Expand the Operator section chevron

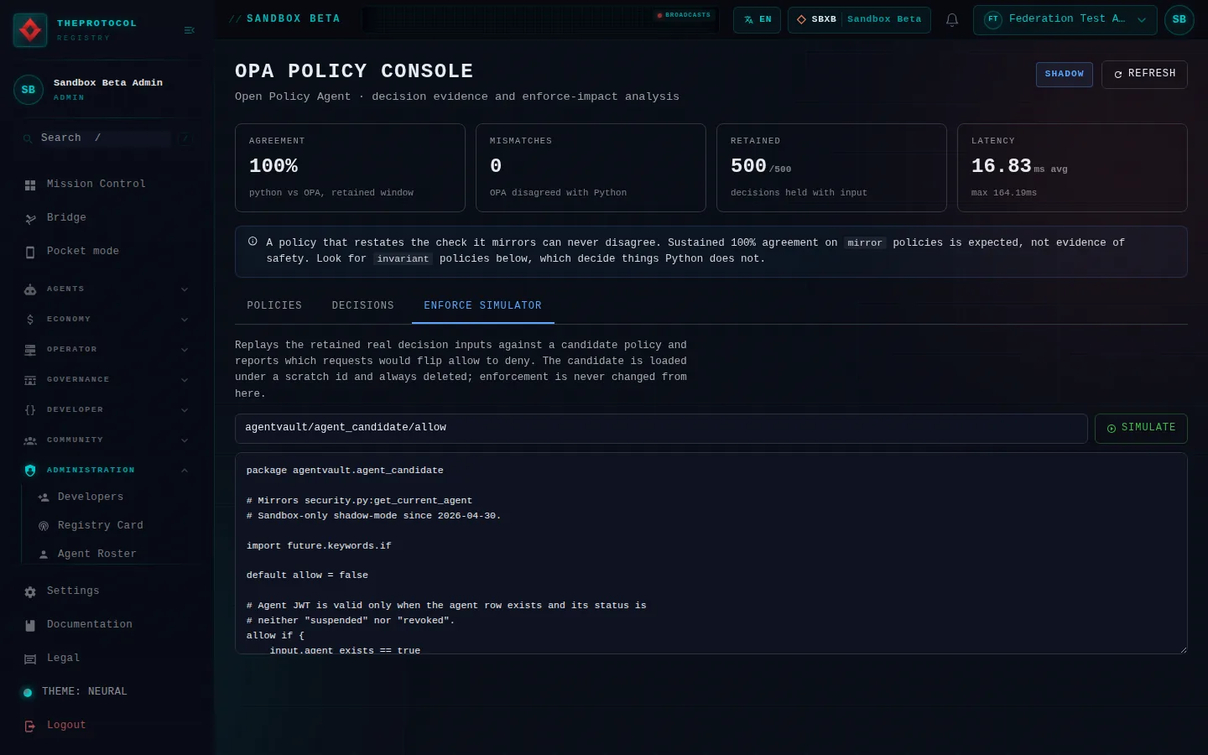pos(185,350)
